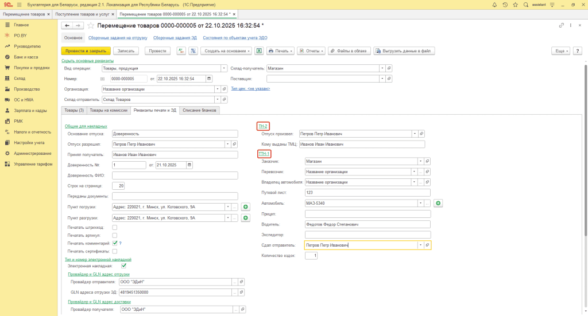This screenshot has width=588, height=316.
Task: Click the Скрыть основные реквизиты link
Action: [x=87, y=60]
